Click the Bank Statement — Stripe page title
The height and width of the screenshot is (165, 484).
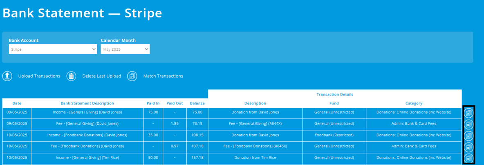coord(82,13)
